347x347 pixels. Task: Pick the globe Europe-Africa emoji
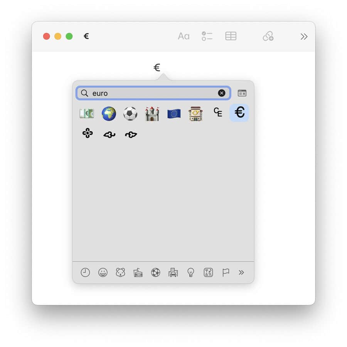(x=109, y=114)
